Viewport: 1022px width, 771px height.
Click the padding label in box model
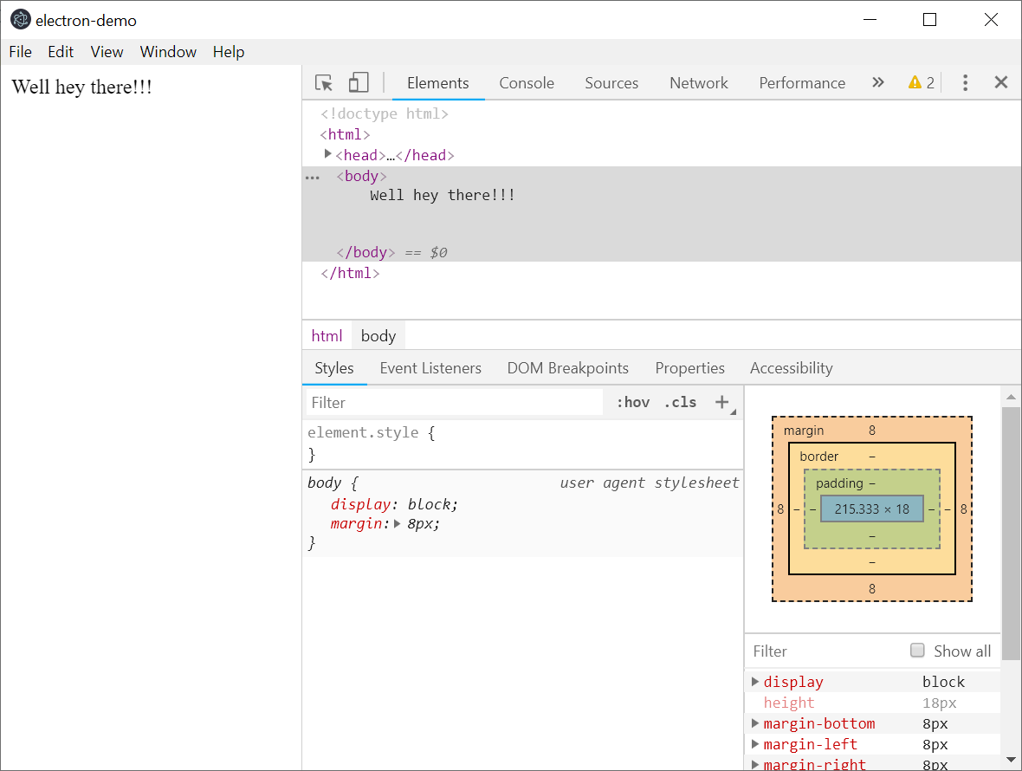pyautogui.click(x=839, y=483)
